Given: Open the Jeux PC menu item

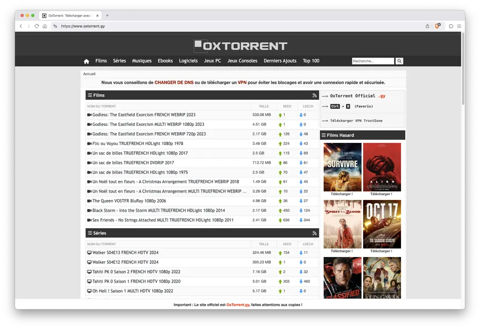Looking at the screenshot, I should tap(212, 61).
